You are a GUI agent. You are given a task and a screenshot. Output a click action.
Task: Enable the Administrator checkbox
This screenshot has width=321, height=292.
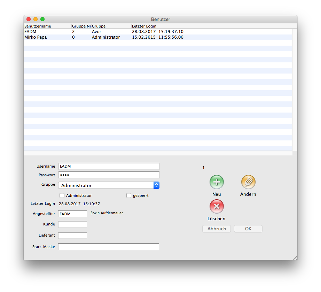tap(62, 195)
